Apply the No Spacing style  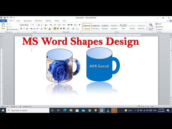click(x=96, y=27)
